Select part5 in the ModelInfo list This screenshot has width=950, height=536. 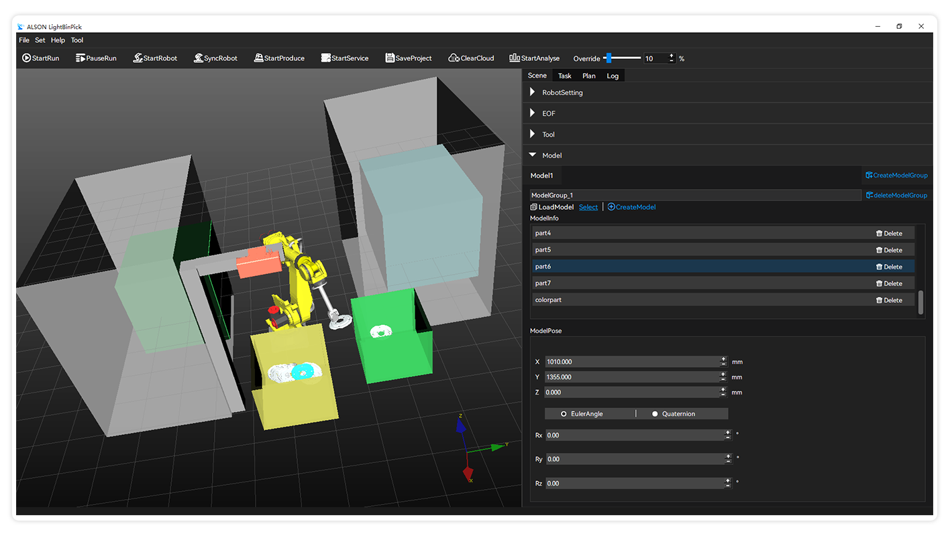coord(671,249)
